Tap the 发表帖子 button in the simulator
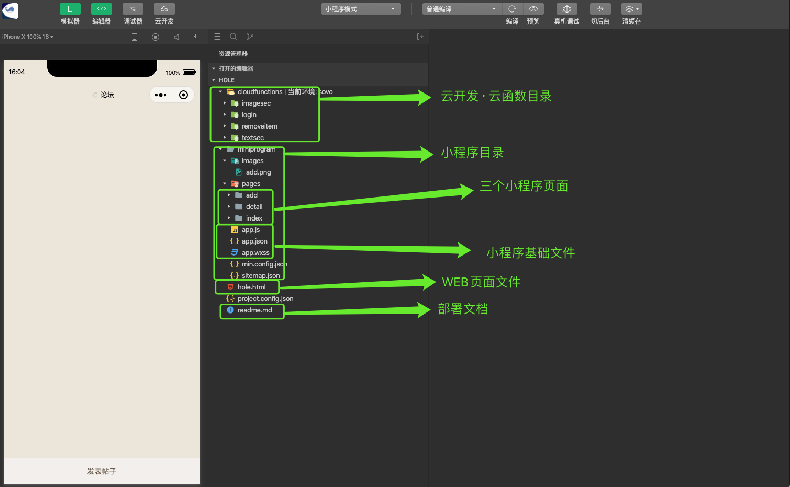The width and height of the screenshot is (790, 487). (102, 471)
